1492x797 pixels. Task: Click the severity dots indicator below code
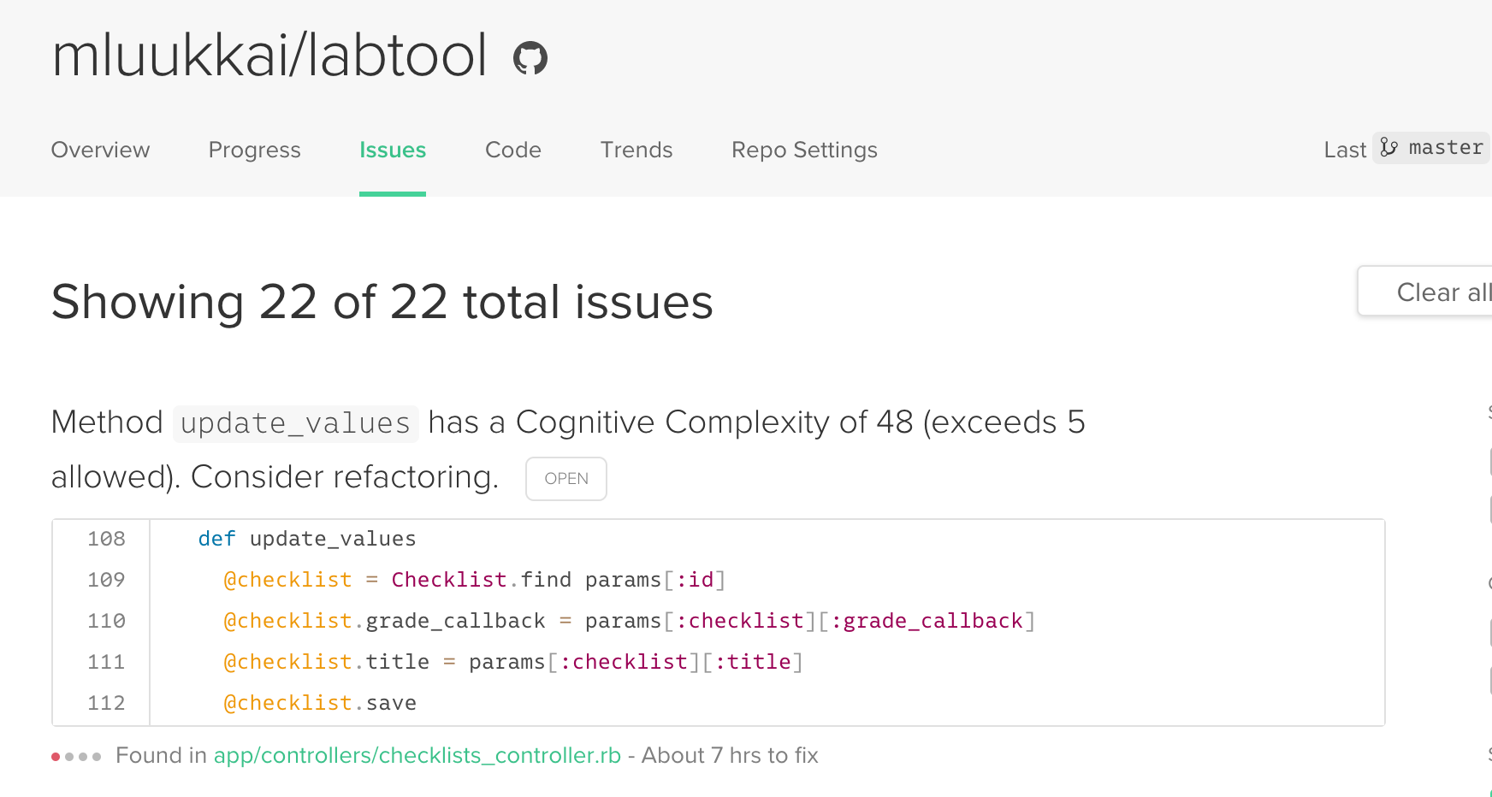coord(76,756)
